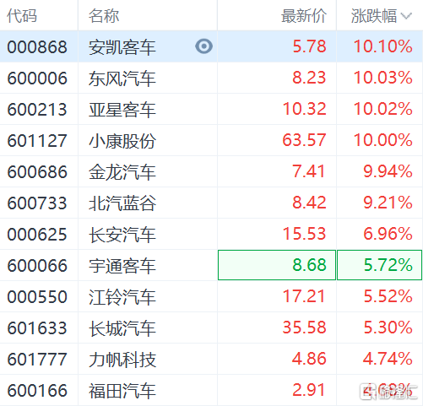Click the highlighted 8.68 price cell
The width and height of the screenshot is (423, 406).
[277, 265]
